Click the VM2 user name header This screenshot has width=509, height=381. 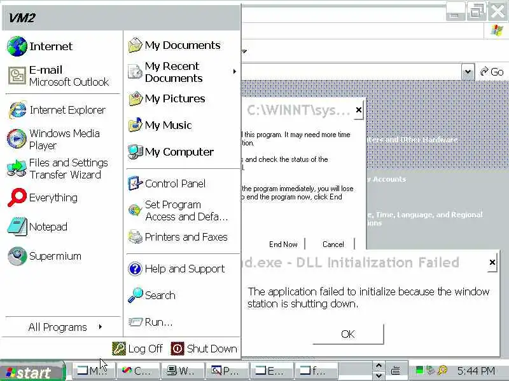pos(22,18)
